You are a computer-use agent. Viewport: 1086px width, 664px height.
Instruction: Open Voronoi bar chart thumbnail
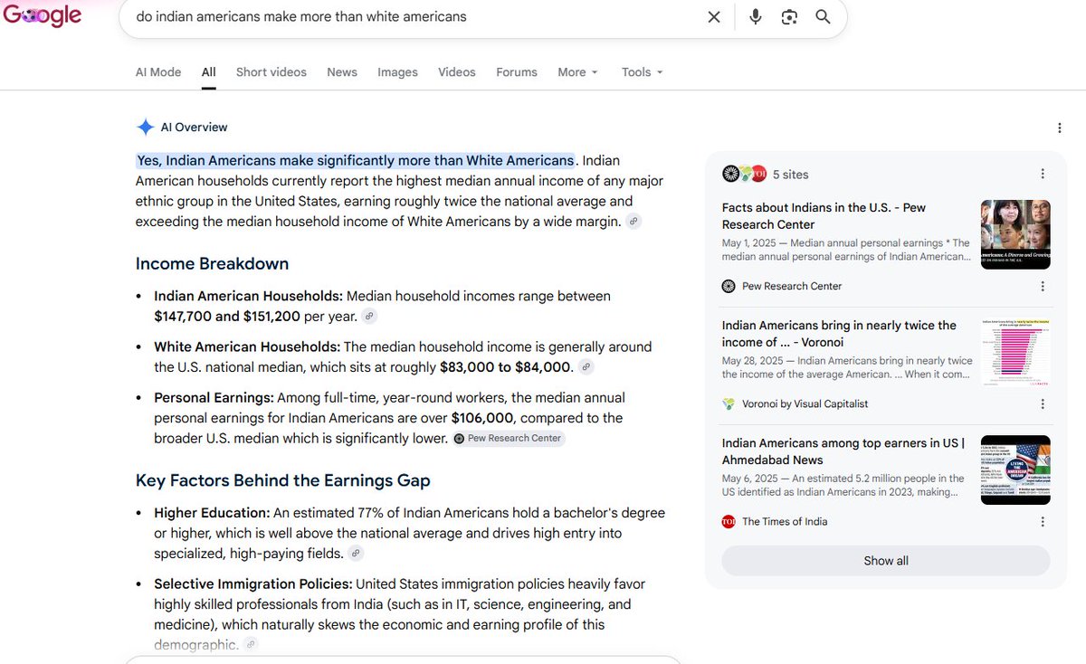point(1015,352)
